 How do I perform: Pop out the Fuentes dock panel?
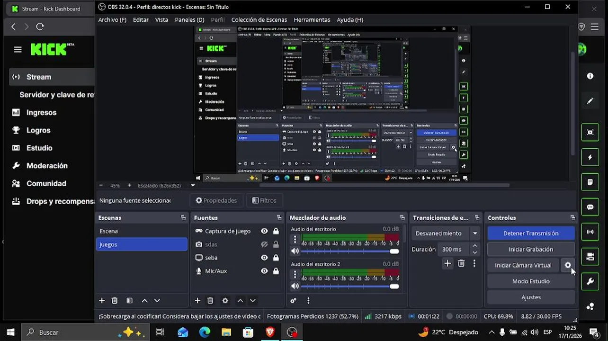tap(279, 218)
